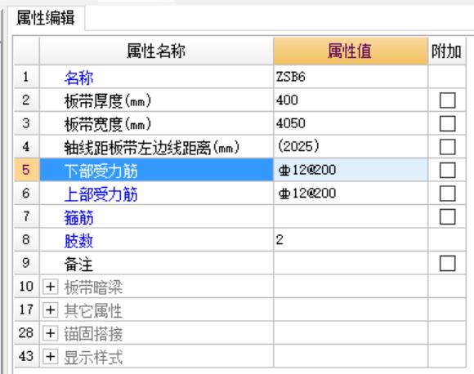Select the 上部受力筋 property label
The image size is (474, 374).
101,194
